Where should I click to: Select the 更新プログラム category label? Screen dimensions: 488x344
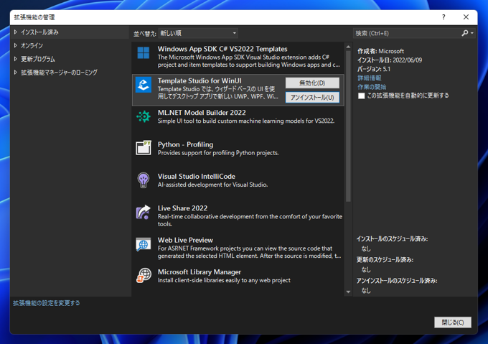pos(38,59)
